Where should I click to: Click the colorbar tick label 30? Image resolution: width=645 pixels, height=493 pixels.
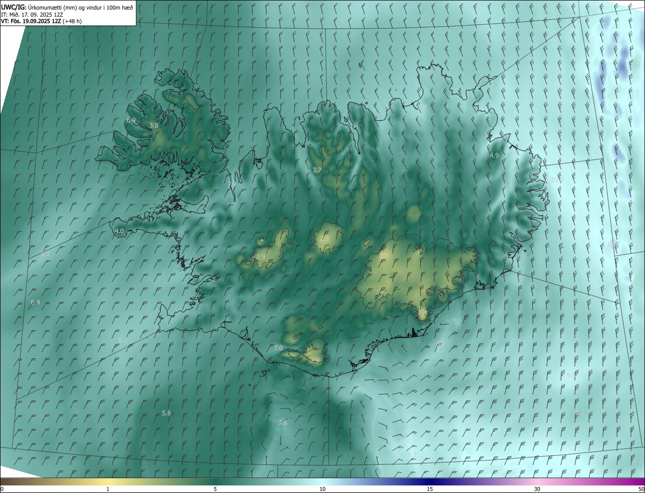(537, 489)
